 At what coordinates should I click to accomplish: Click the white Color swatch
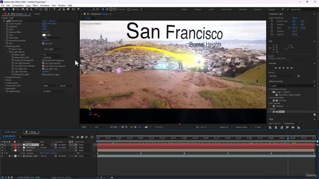(44, 35)
